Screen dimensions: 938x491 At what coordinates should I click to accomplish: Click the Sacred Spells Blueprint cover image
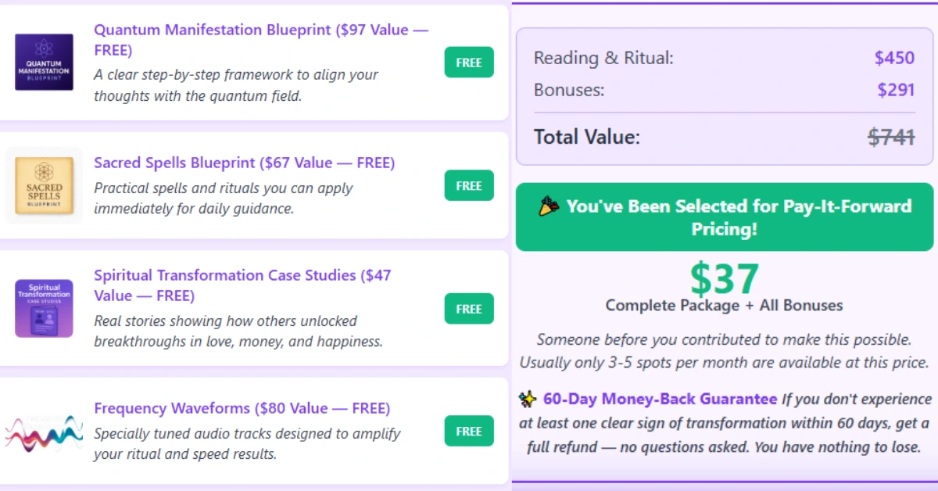click(x=44, y=185)
